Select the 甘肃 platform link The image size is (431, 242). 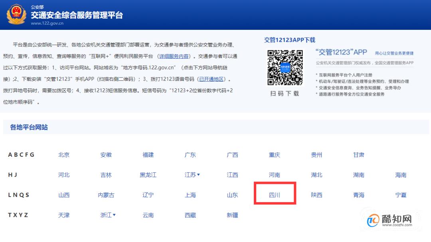click(x=359, y=155)
